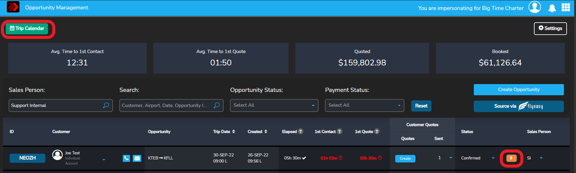576x173 pixels.
Task: Click the 1st Contact help icon
Action: 340,131
